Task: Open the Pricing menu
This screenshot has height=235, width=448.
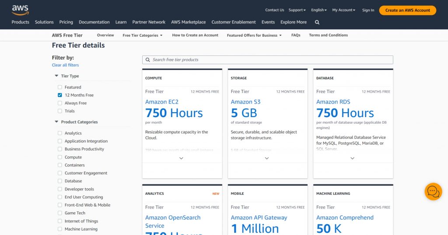Action: coord(66,22)
